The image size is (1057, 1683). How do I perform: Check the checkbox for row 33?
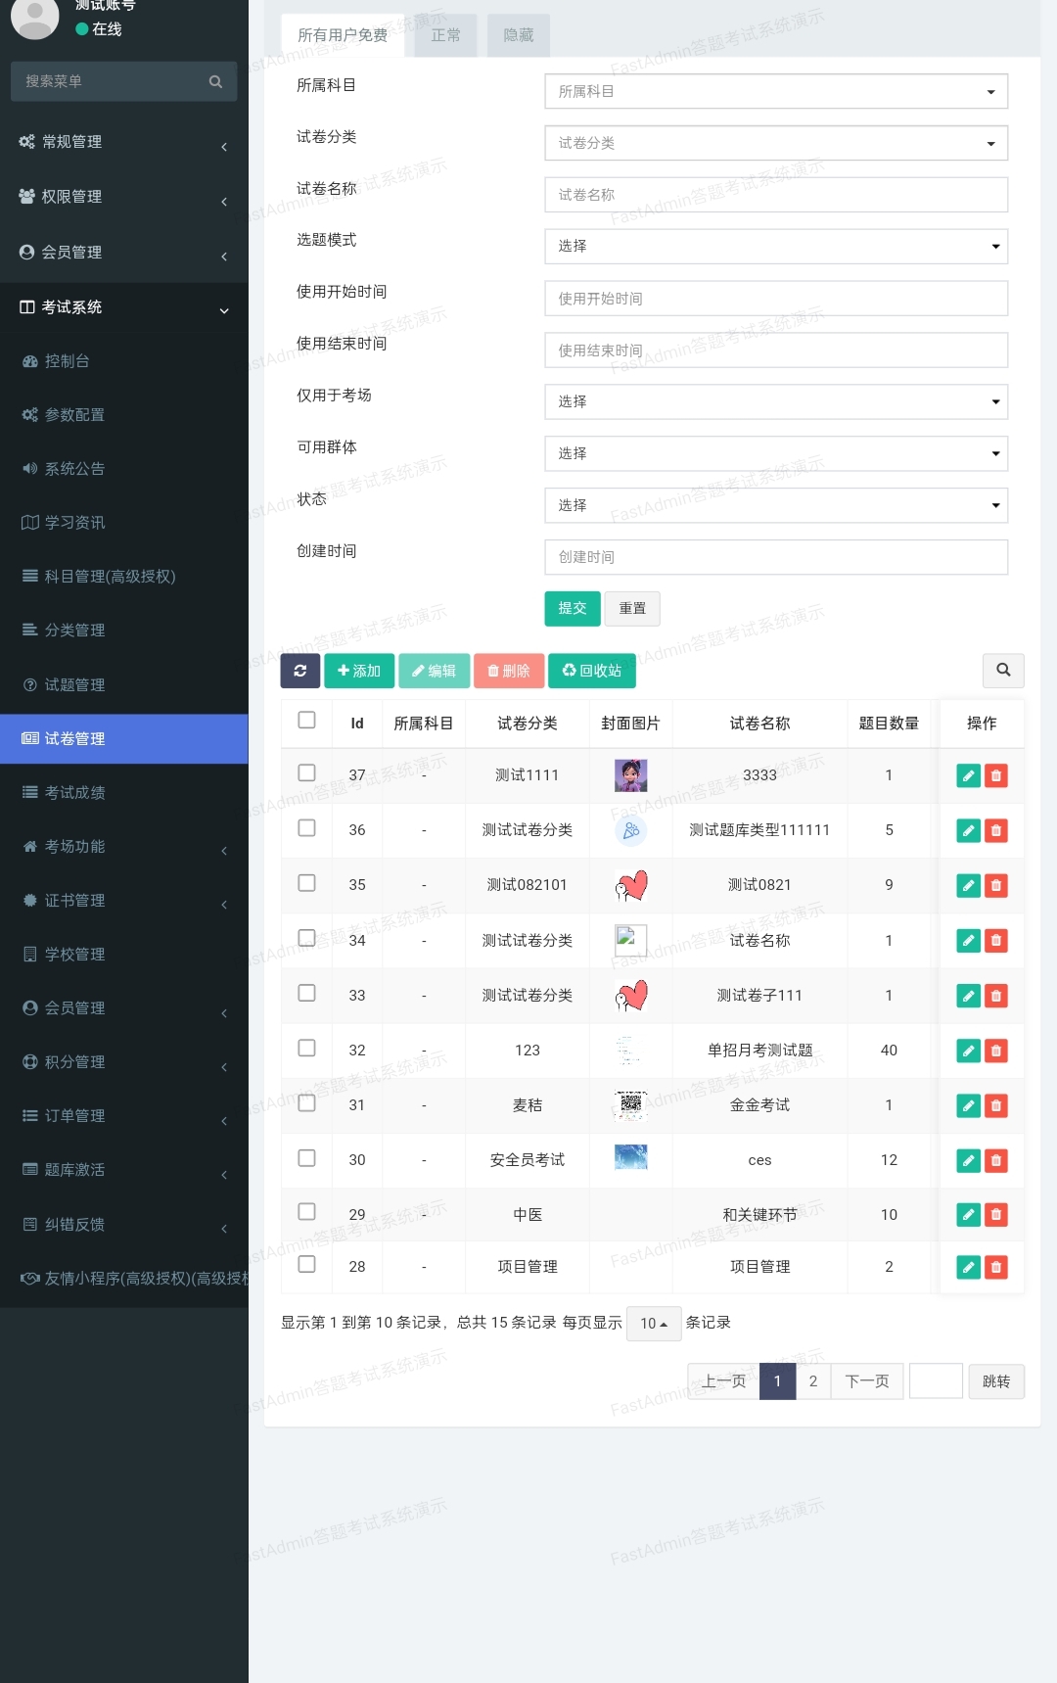[306, 993]
